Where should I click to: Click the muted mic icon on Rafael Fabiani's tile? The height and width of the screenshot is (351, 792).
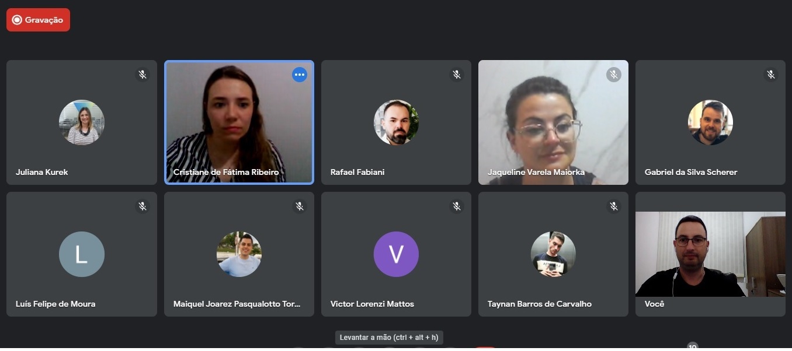457,75
